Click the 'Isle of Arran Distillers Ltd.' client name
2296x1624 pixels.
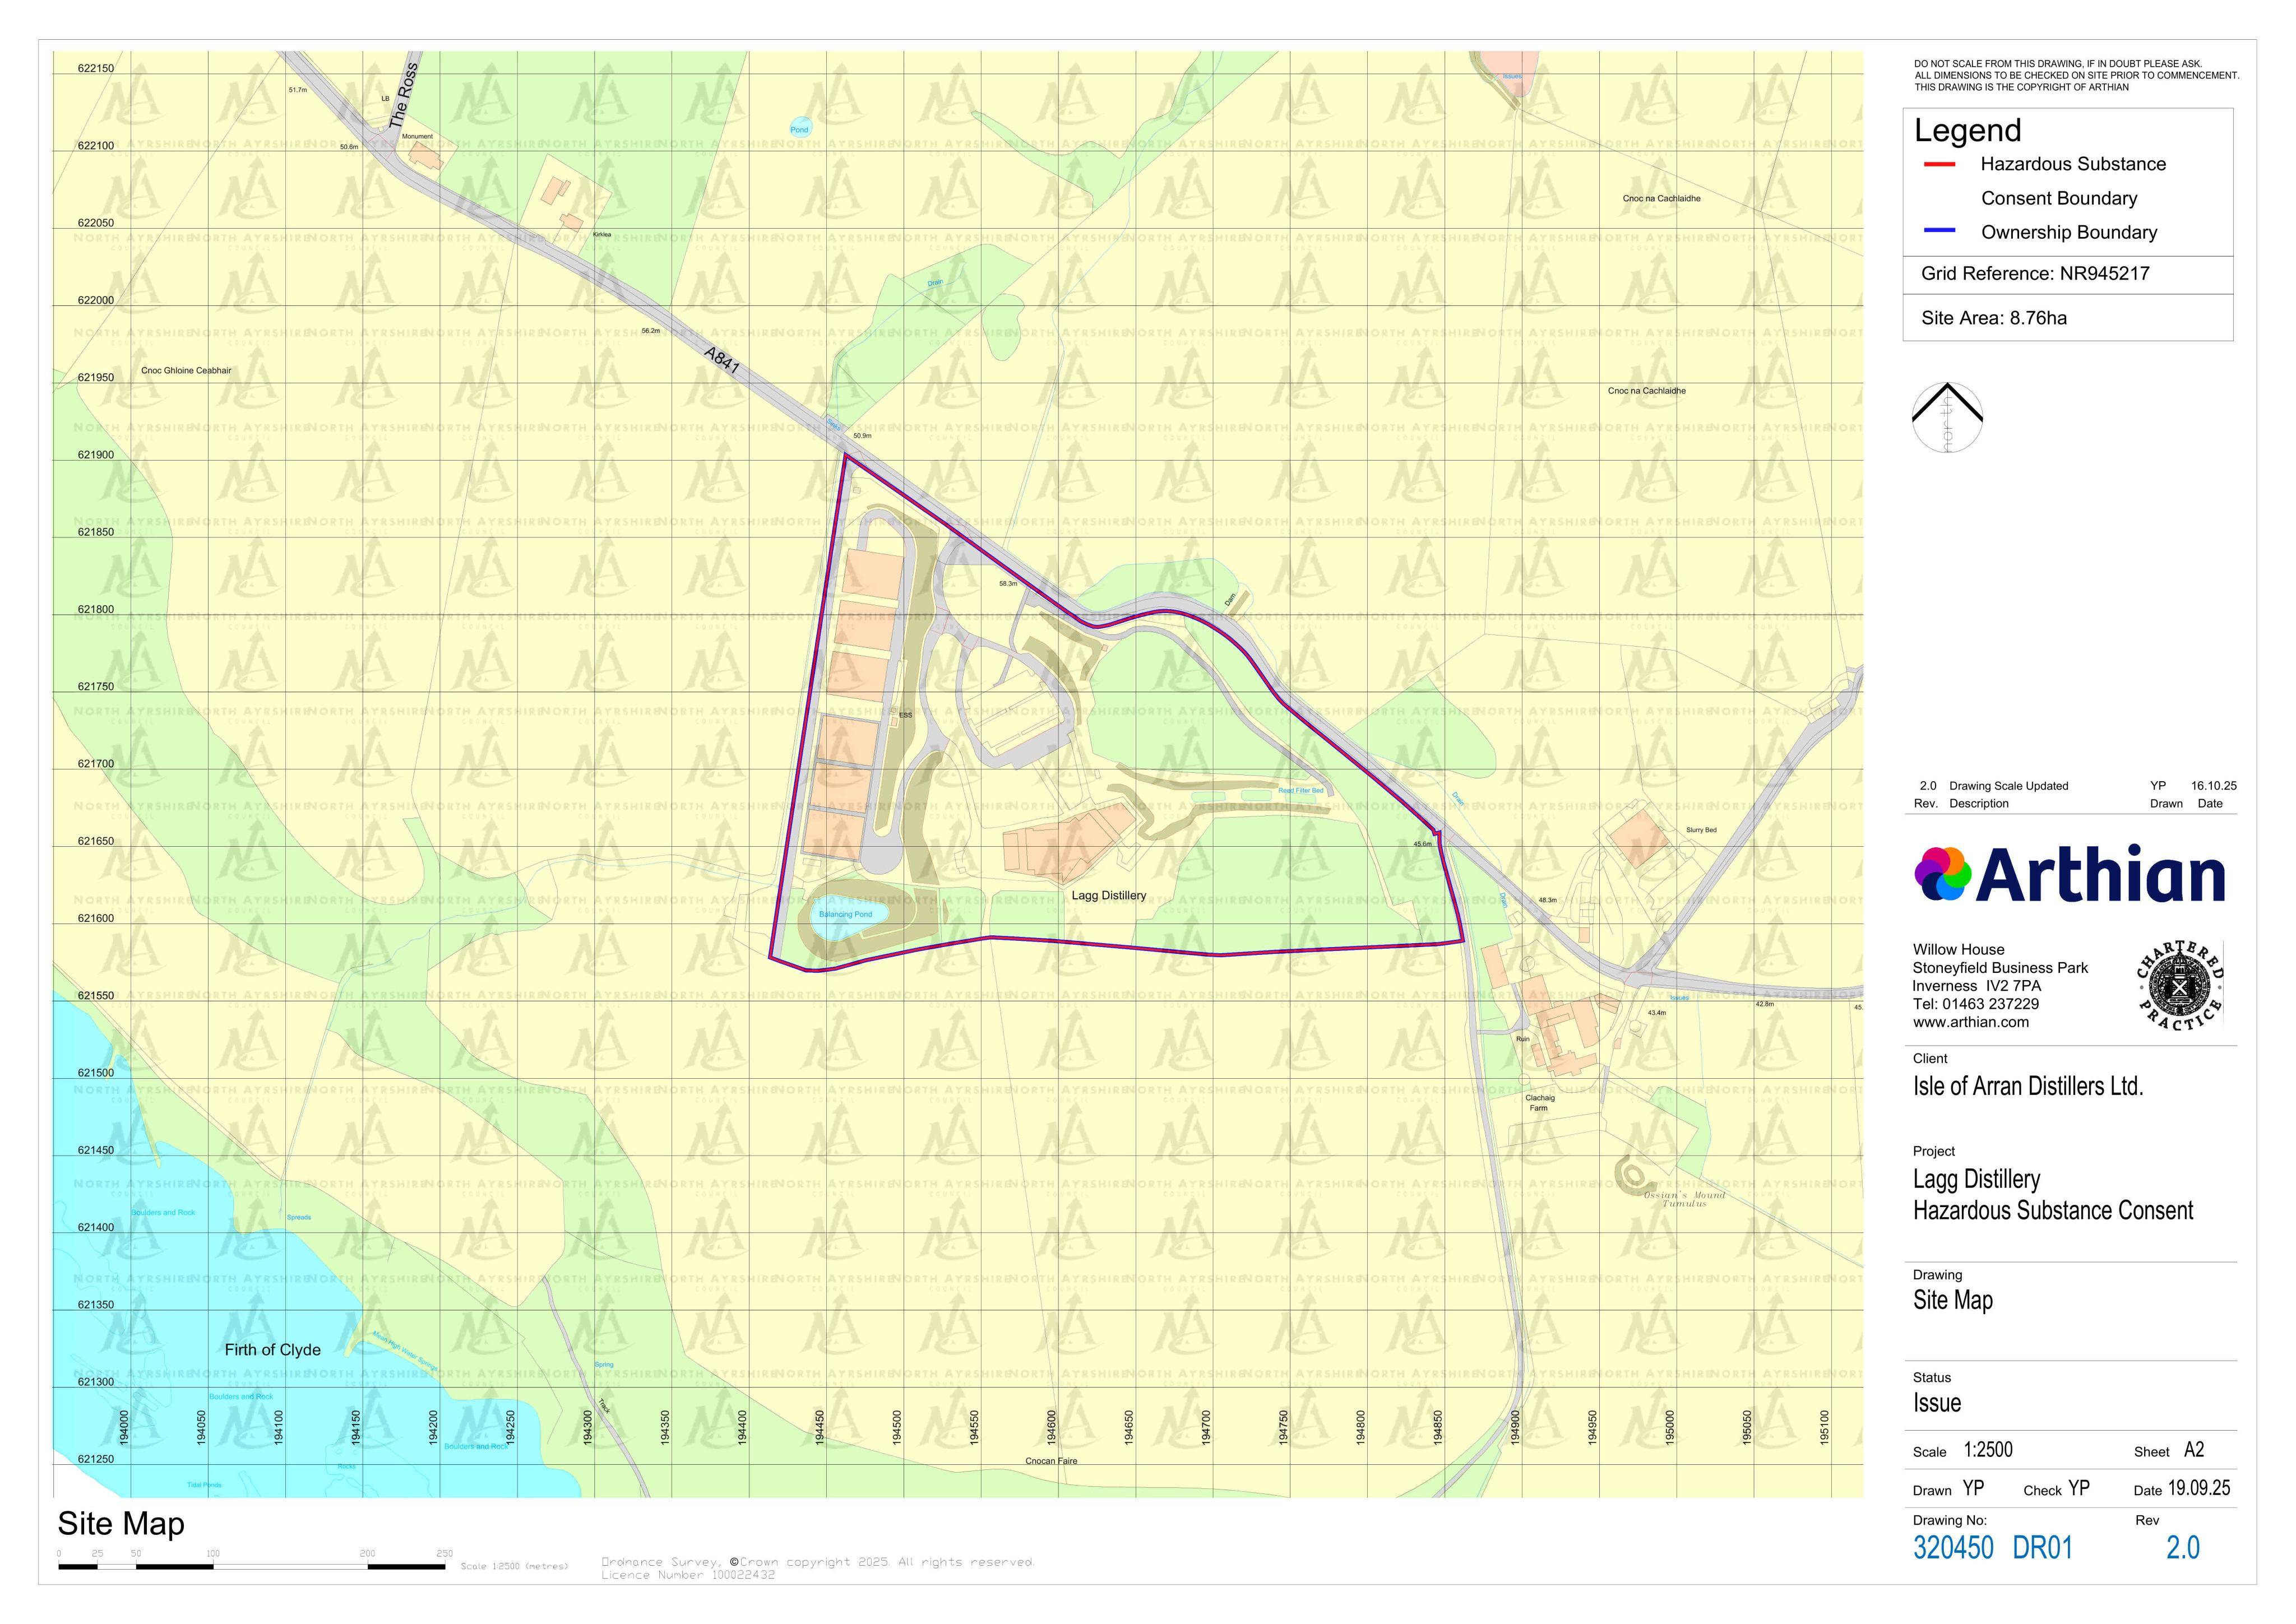2028,1086
